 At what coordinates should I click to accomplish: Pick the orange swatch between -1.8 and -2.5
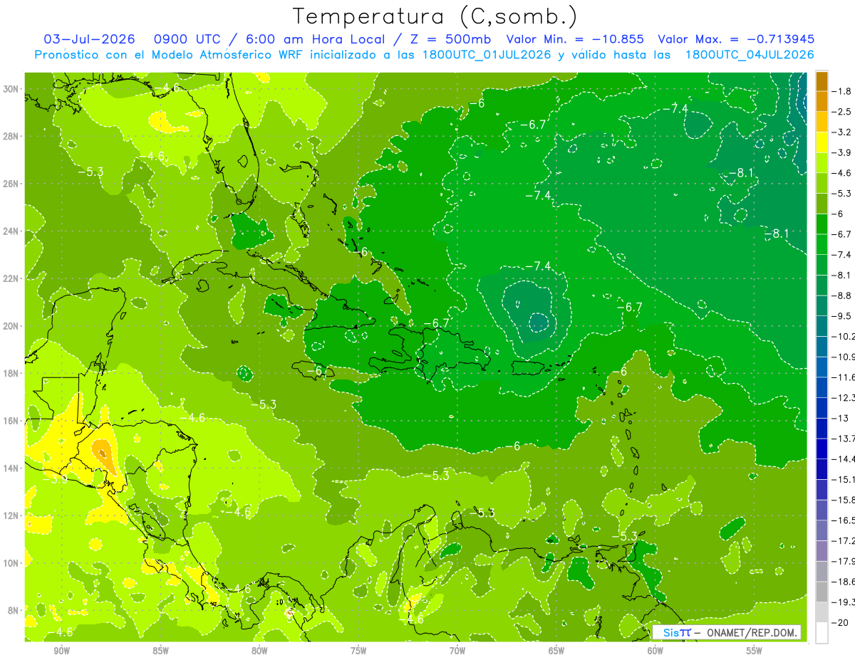822,101
